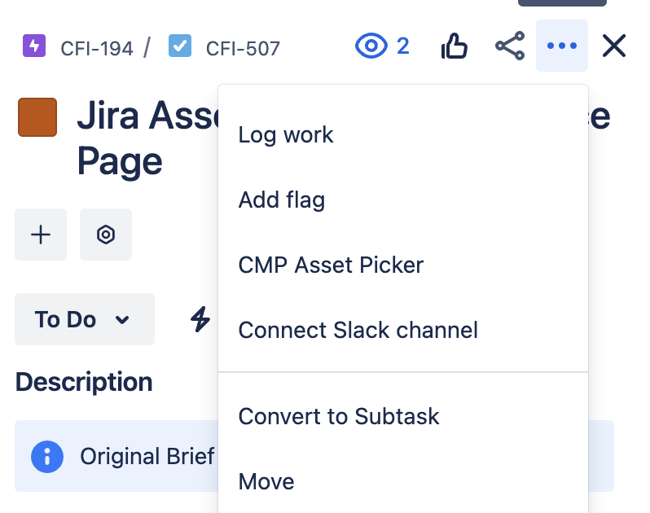Open CMP Asset Picker menu item
Screen dimensions: 650x513
coord(403,265)
